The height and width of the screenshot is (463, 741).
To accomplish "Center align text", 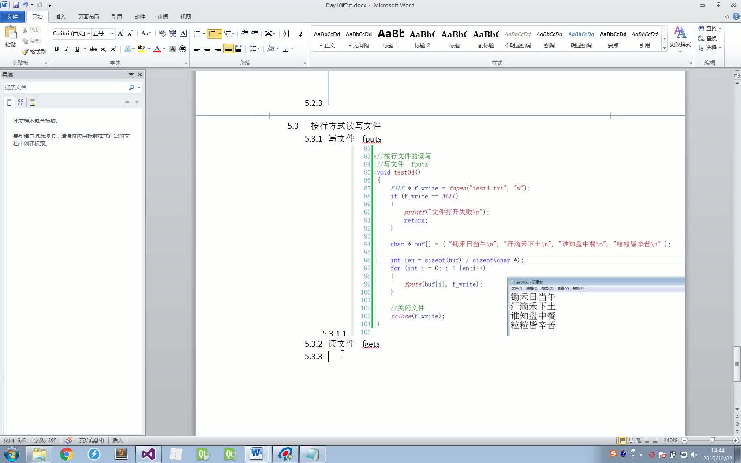I will (207, 49).
